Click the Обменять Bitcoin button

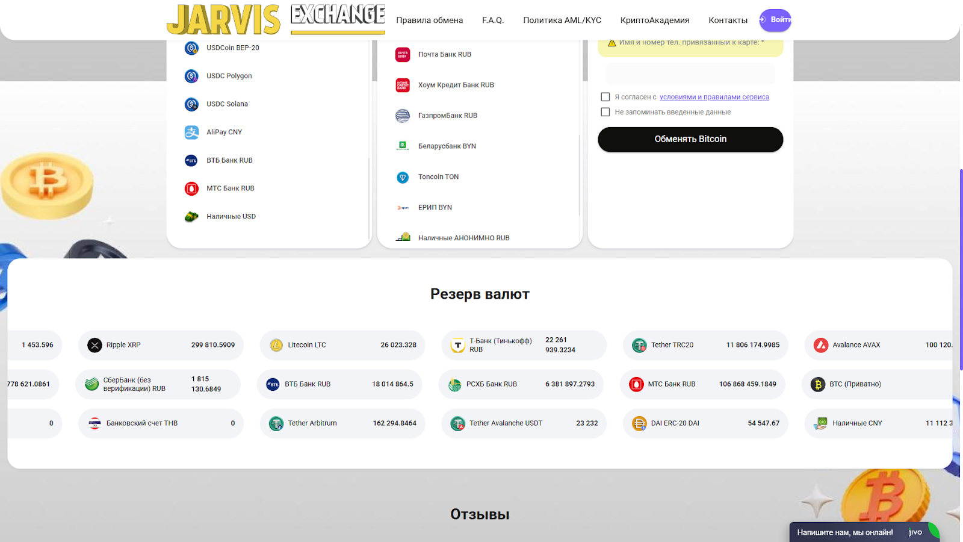click(690, 139)
